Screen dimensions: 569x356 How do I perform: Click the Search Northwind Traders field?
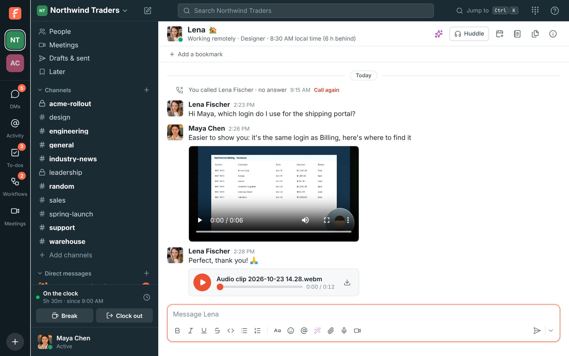click(306, 11)
